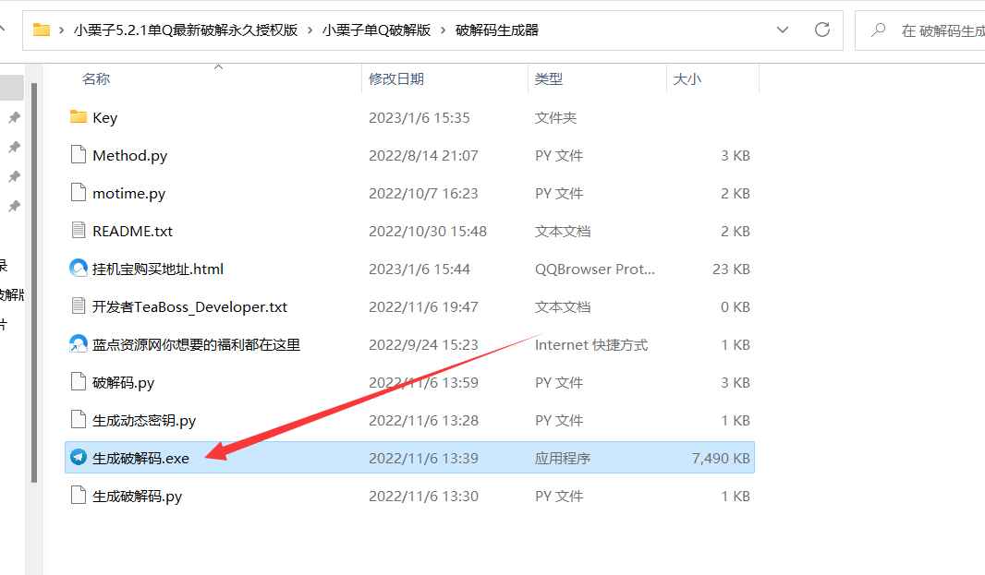Click date 2023/1/6 15:35 of Key
This screenshot has width=985, height=575.
(x=419, y=117)
